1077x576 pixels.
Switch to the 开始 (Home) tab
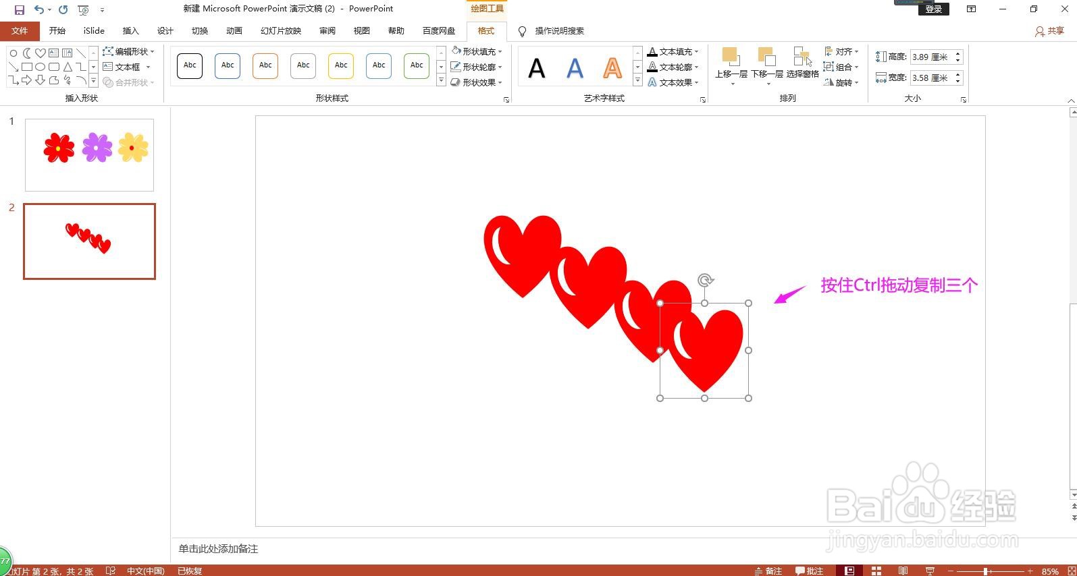[x=57, y=31]
